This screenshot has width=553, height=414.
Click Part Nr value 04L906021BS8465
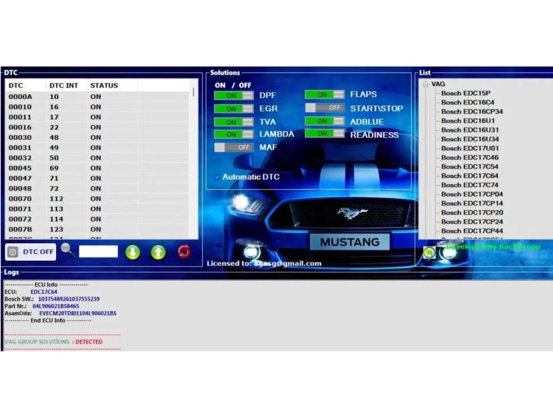(x=56, y=306)
